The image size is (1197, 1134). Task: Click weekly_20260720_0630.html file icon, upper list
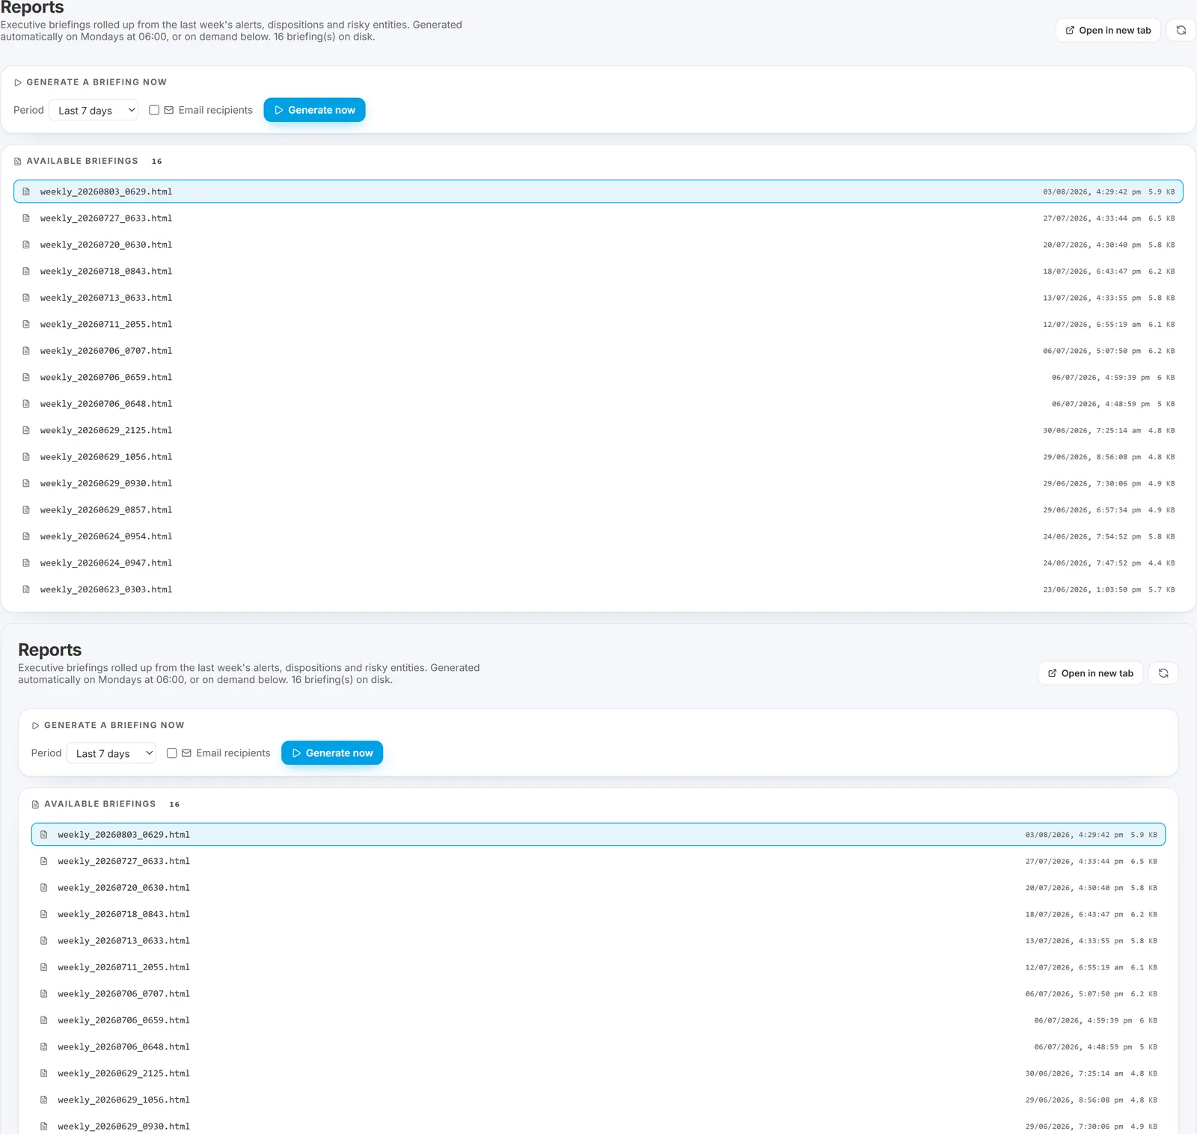pyautogui.click(x=26, y=245)
